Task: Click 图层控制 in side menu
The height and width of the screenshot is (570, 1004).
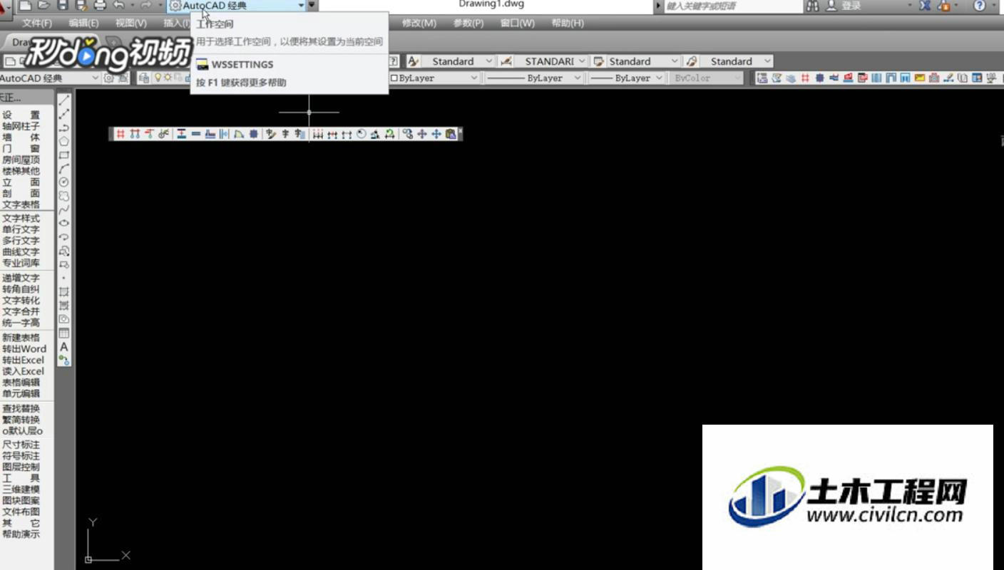Action: [x=21, y=467]
